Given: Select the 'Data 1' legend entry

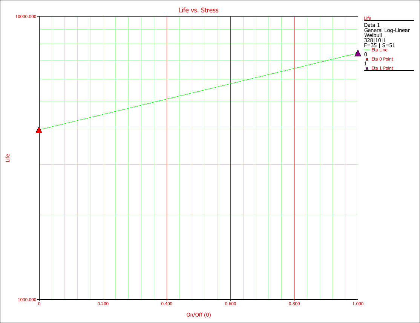Looking at the screenshot, I should 372,25.
